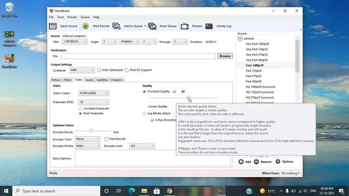Launch Microsoft Edge from taskbar
This screenshot has width=349, height=196.
click(132, 191)
